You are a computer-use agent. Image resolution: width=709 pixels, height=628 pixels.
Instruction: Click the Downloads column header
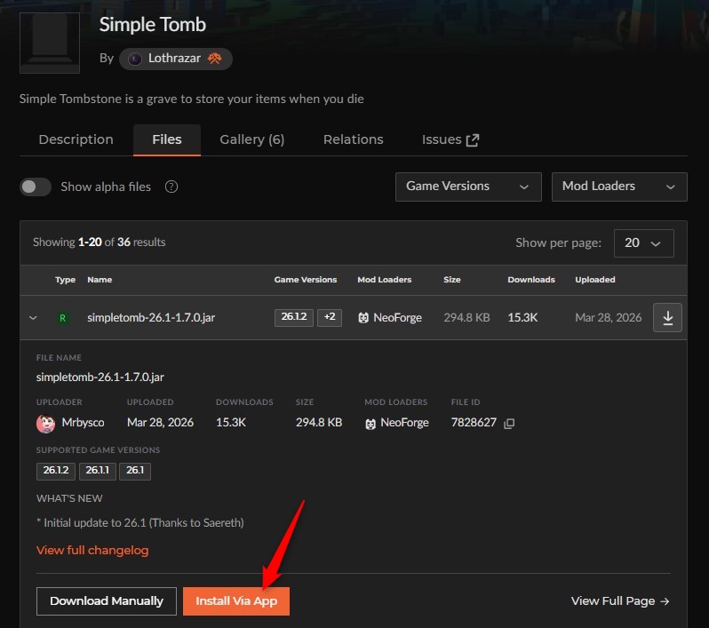(530, 280)
